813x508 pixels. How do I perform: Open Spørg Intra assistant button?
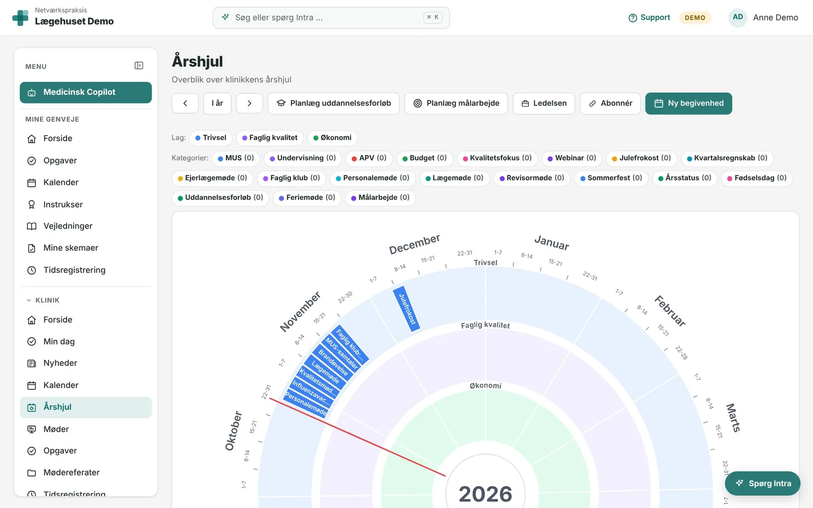click(x=763, y=484)
